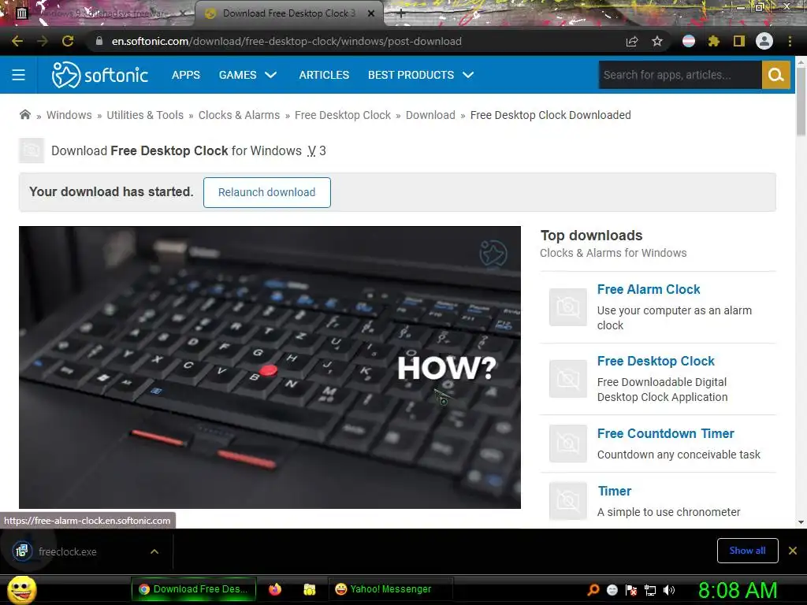Image resolution: width=807 pixels, height=605 pixels.
Task: Click the flag security tray icon
Action: 631,590
